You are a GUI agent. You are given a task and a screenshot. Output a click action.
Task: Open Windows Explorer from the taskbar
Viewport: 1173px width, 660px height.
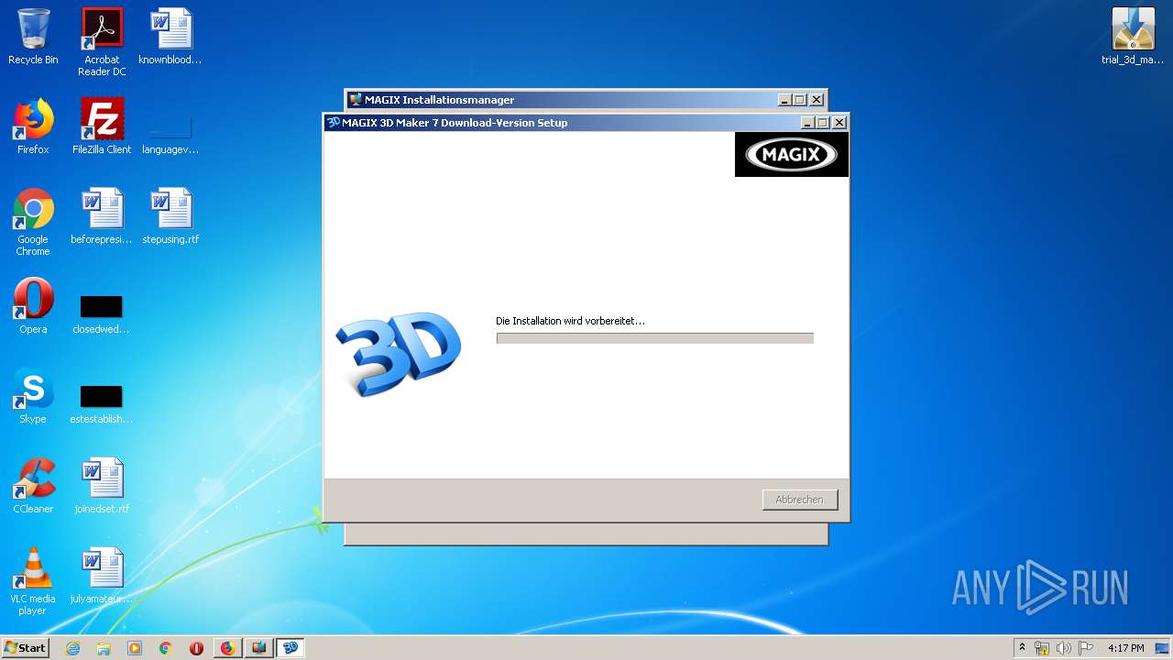pos(104,648)
